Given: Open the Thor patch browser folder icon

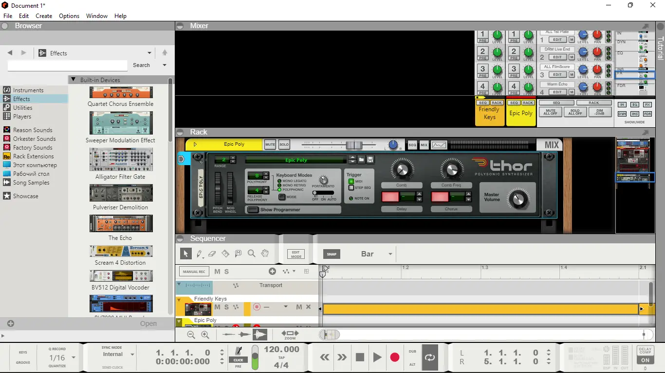Looking at the screenshot, I should pyautogui.click(x=362, y=160).
